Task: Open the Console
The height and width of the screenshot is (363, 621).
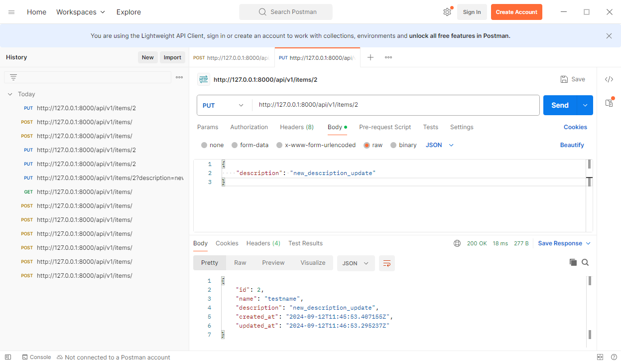Action: pos(36,357)
